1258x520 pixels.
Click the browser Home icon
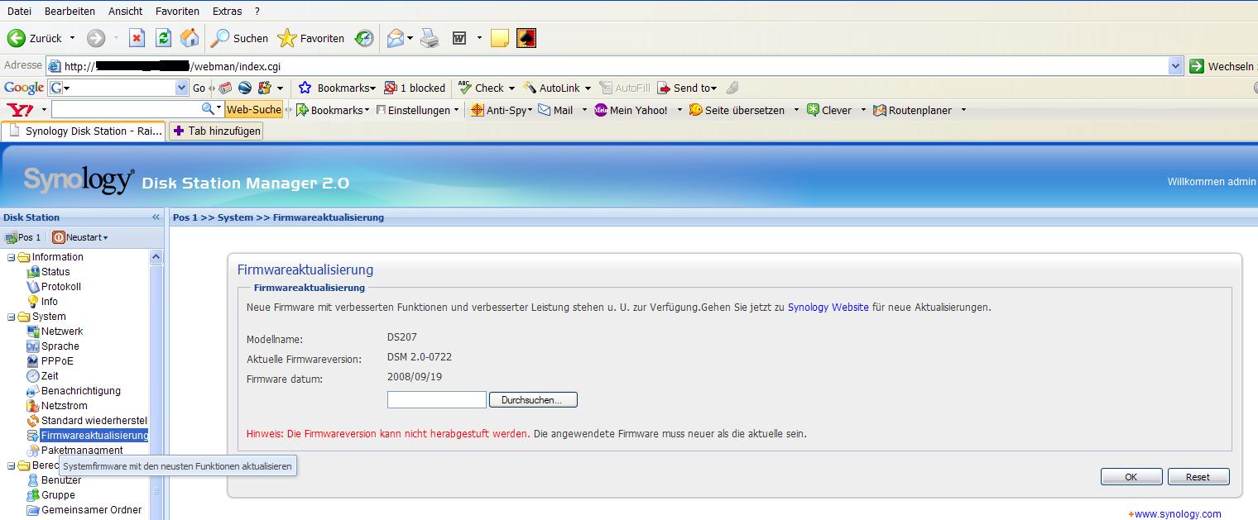(x=190, y=38)
